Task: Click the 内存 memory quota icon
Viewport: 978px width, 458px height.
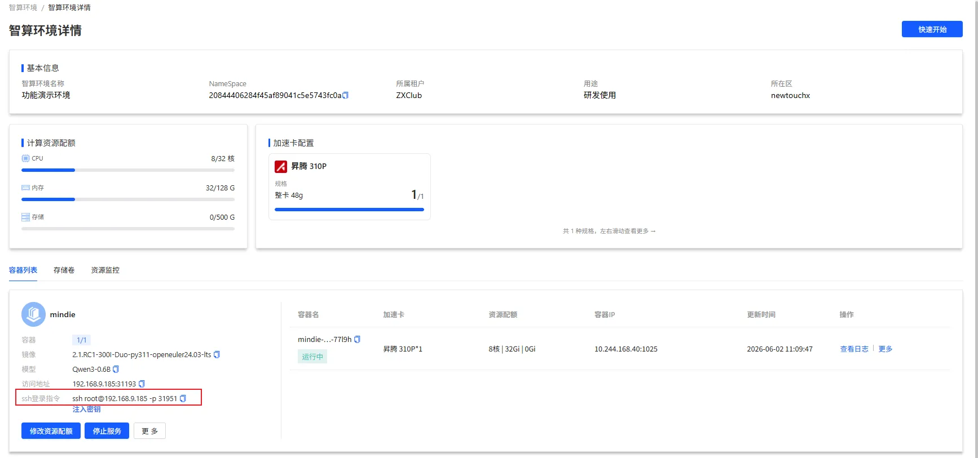Action: [x=25, y=188]
